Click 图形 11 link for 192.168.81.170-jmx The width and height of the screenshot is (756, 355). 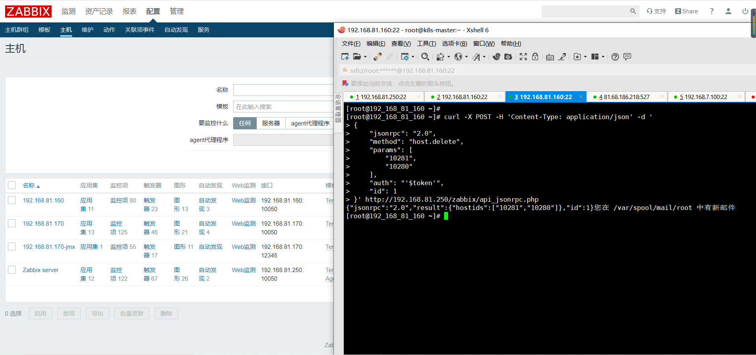183,247
